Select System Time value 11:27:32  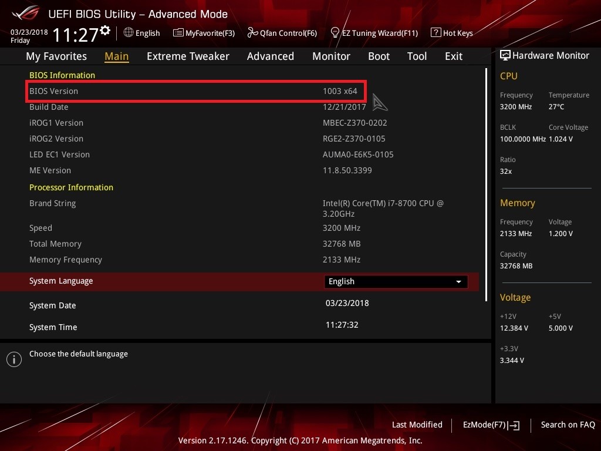pyautogui.click(x=342, y=325)
